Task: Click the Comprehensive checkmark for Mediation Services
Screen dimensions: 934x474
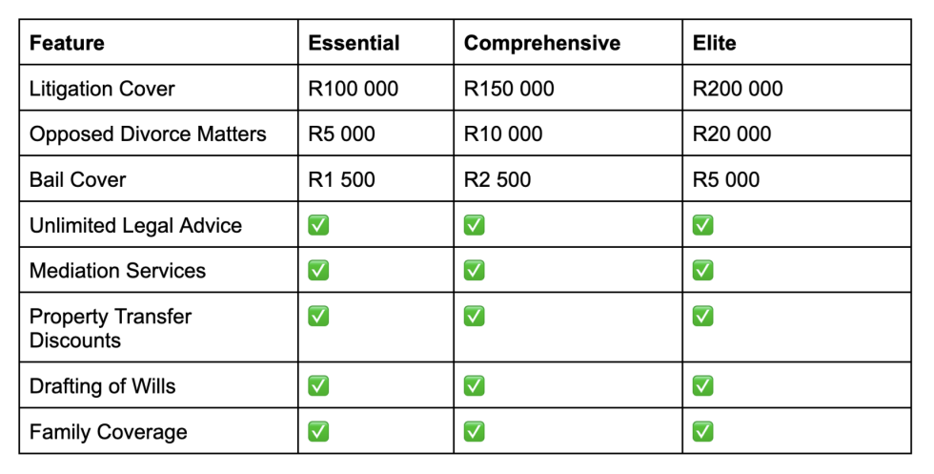Action: 475,271
